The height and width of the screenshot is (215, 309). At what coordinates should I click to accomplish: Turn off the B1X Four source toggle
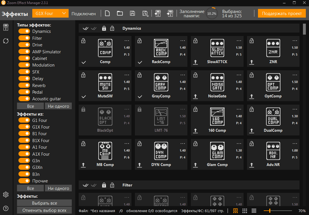[24, 140]
